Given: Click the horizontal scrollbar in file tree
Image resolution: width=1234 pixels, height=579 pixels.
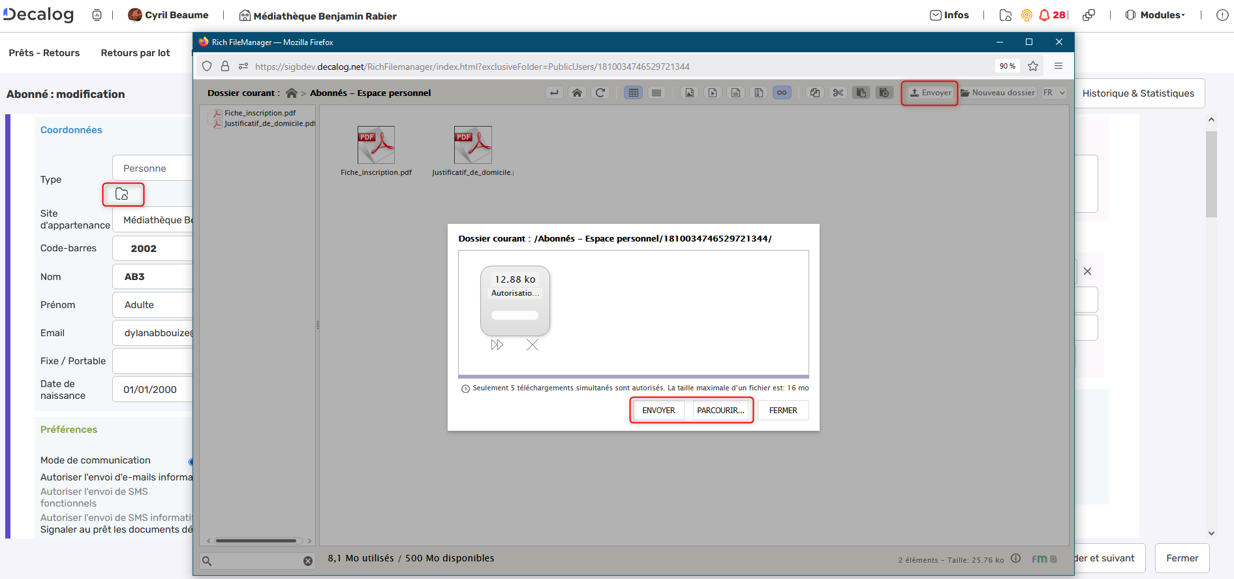Looking at the screenshot, I should click(x=256, y=540).
